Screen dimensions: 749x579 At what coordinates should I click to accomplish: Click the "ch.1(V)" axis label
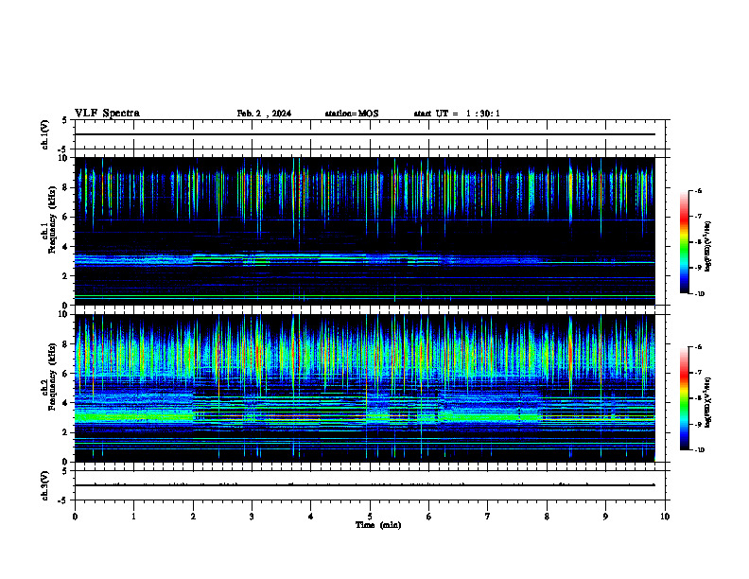(x=45, y=134)
